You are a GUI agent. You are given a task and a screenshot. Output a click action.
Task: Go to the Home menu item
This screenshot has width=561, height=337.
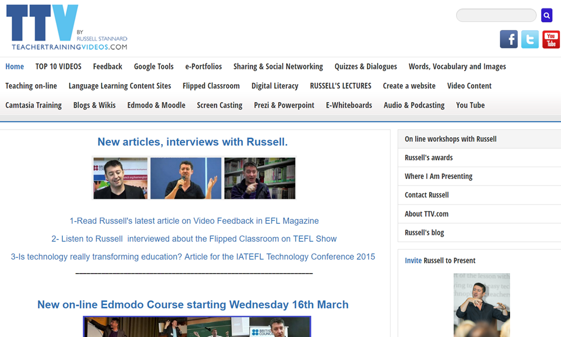point(15,67)
